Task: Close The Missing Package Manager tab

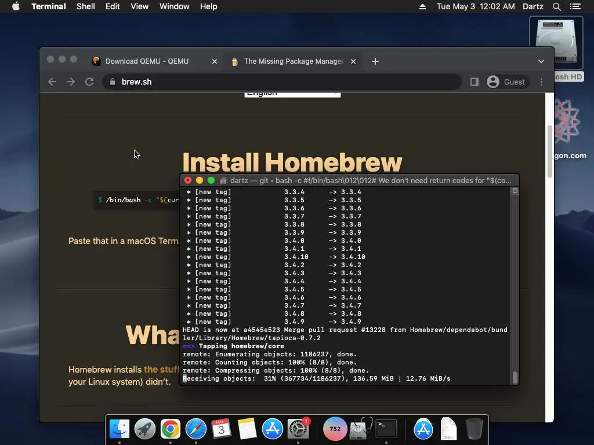Action: [353, 61]
